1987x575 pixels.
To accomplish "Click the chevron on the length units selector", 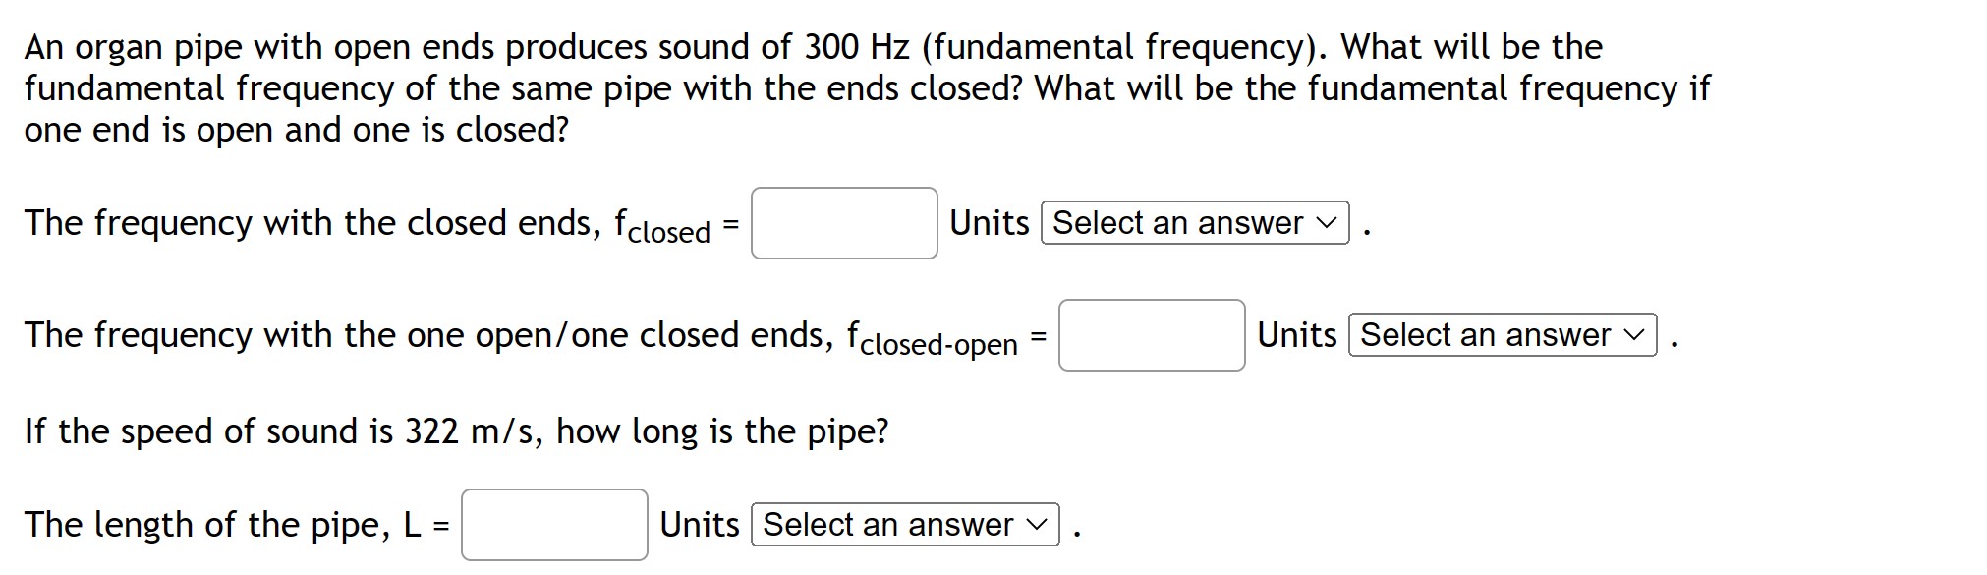I will [x=1039, y=525].
